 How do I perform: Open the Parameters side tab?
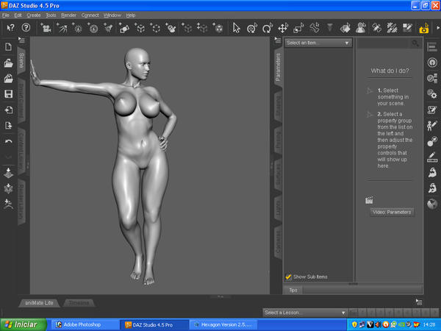tap(278, 64)
